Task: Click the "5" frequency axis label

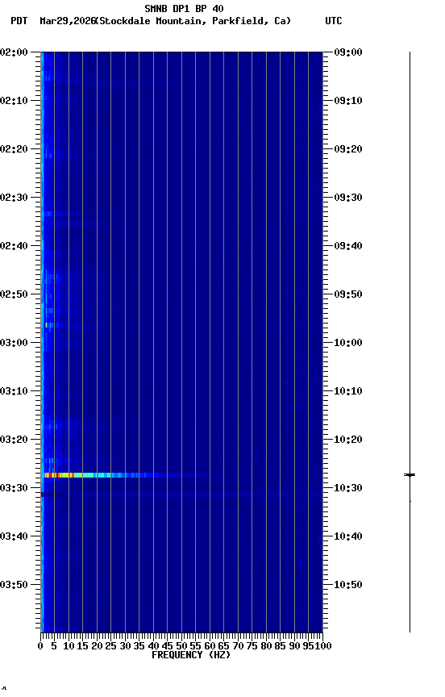Action: pos(54,646)
